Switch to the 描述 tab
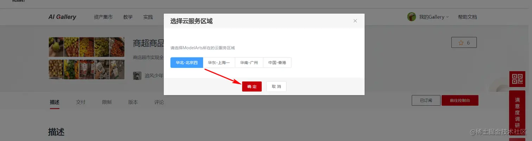Image resolution: width=532 pixels, height=141 pixels. coord(55,102)
